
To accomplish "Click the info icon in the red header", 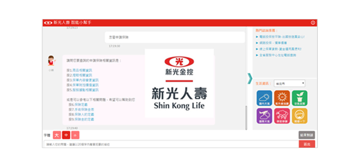I will click(x=313, y=23).
